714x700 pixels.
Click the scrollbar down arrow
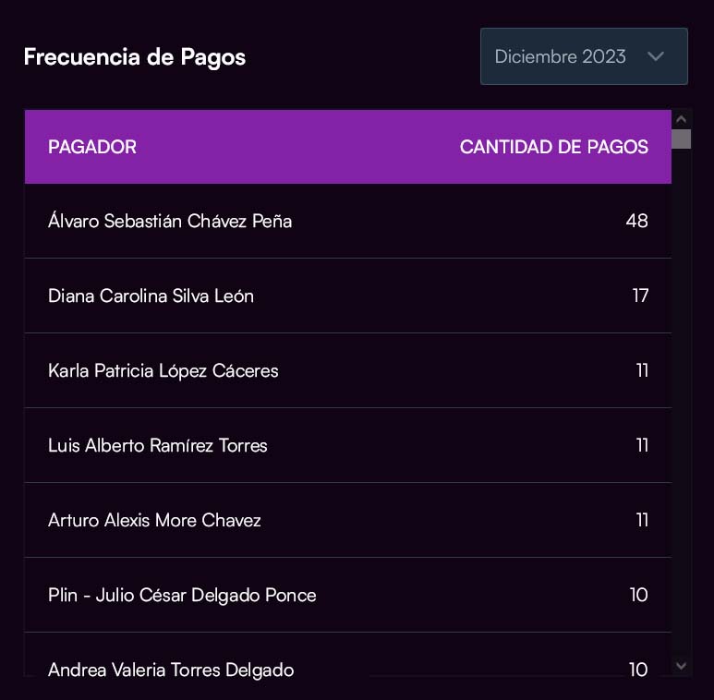click(682, 665)
